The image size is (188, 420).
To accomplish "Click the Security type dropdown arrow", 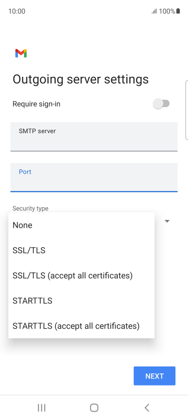I will [167, 221].
